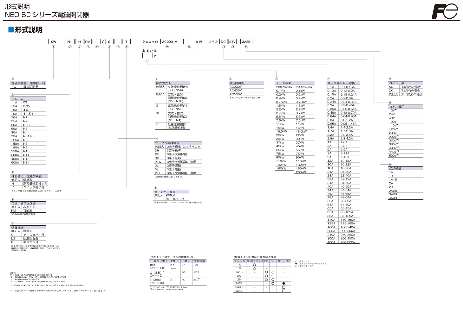Click the AC200 box after シュカイロ

(167, 41)
